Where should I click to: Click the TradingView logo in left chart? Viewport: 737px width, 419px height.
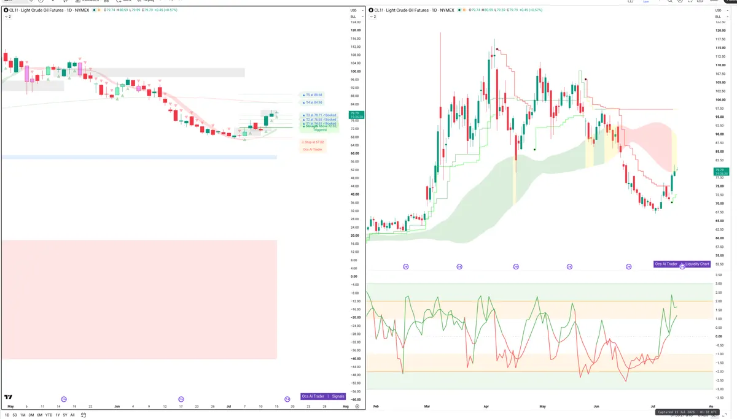(x=8, y=398)
